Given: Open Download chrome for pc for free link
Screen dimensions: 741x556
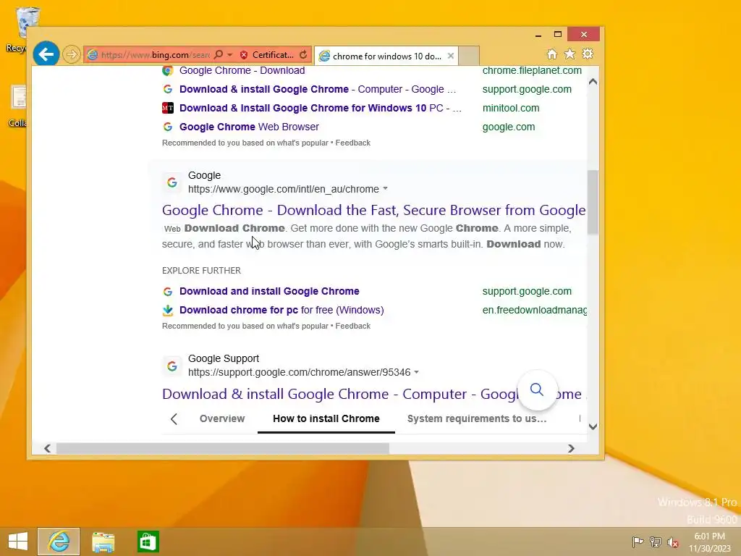Looking at the screenshot, I should point(281,310).
